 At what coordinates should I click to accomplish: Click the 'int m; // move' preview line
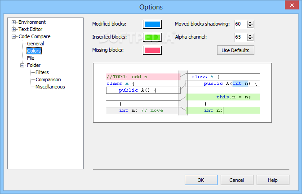[x=142, y=110]
